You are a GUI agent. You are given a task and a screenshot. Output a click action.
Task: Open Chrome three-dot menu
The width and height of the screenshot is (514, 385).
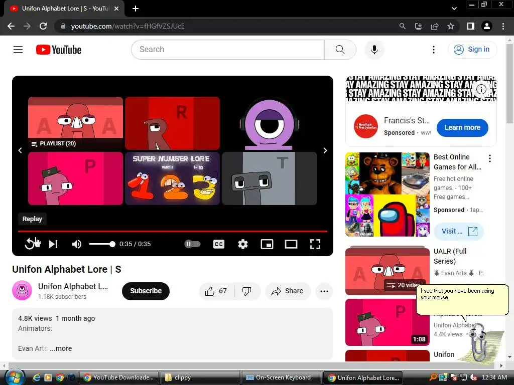point(503,26)
